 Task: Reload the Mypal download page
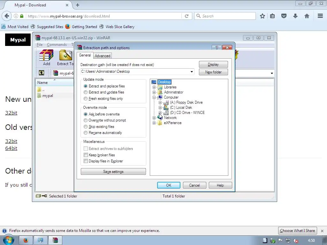(x=186, y=16)
